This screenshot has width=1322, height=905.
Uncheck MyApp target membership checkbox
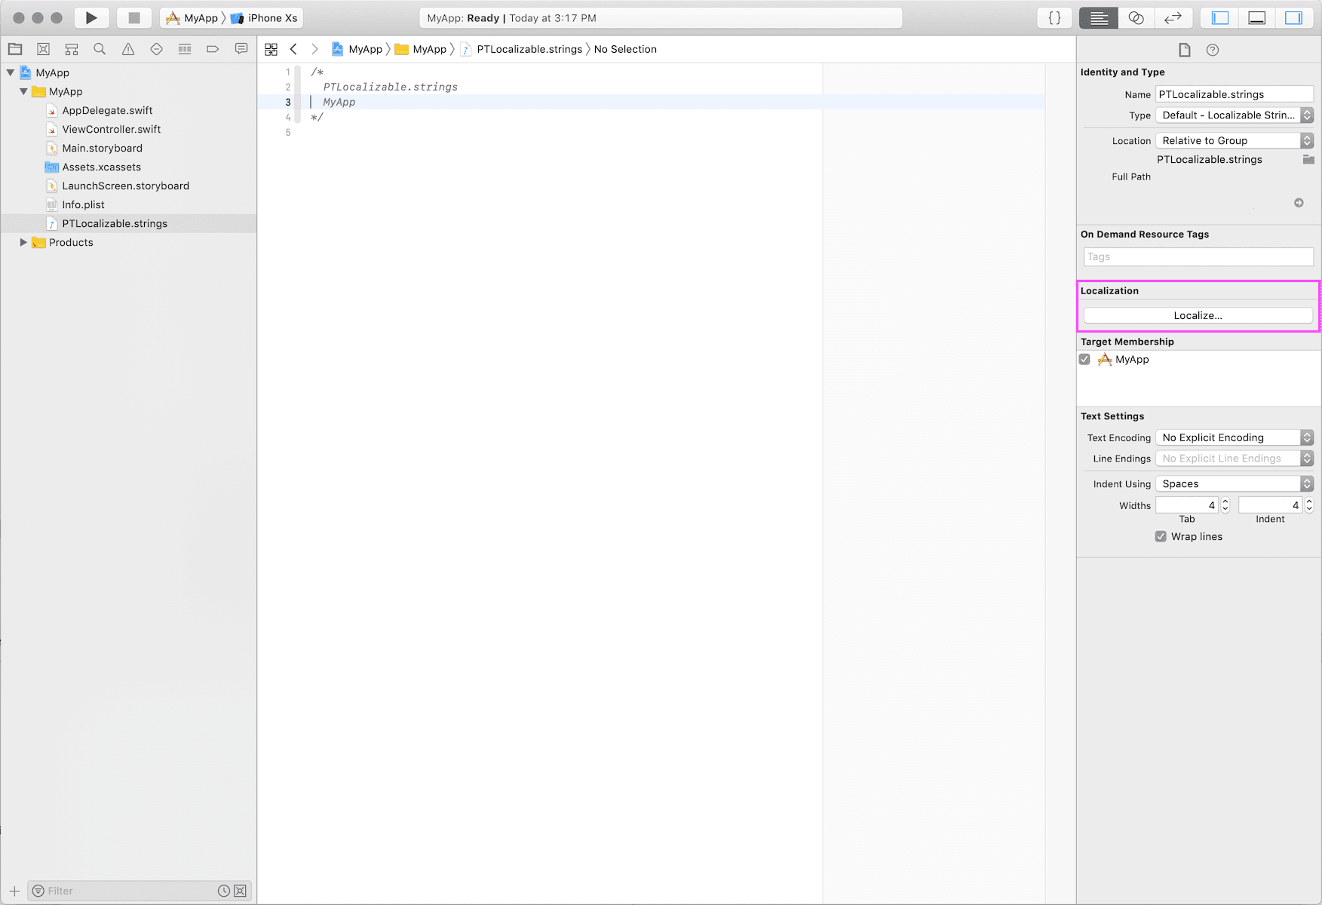point(1085,360)
